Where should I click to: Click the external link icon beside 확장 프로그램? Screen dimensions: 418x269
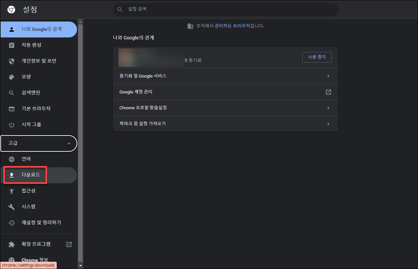click(x=69, y=244)
